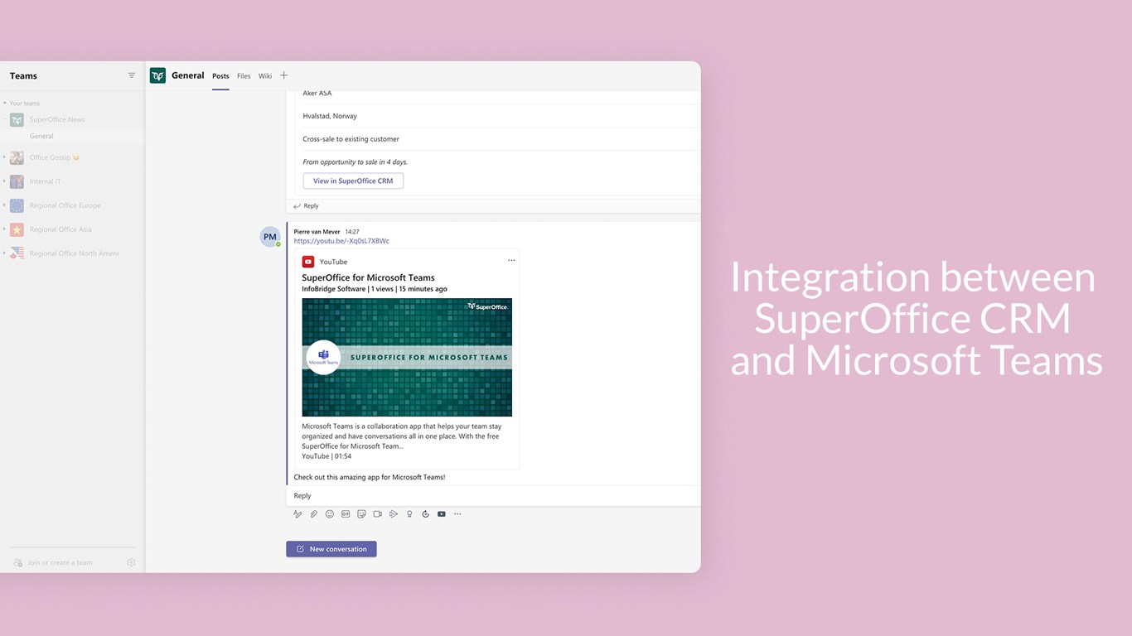
Task: Open the Format text options icon
Action: [x=298, y=514]
